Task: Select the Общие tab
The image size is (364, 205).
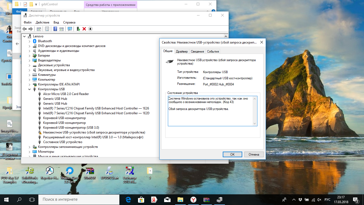Action: (x=168, y=51)
